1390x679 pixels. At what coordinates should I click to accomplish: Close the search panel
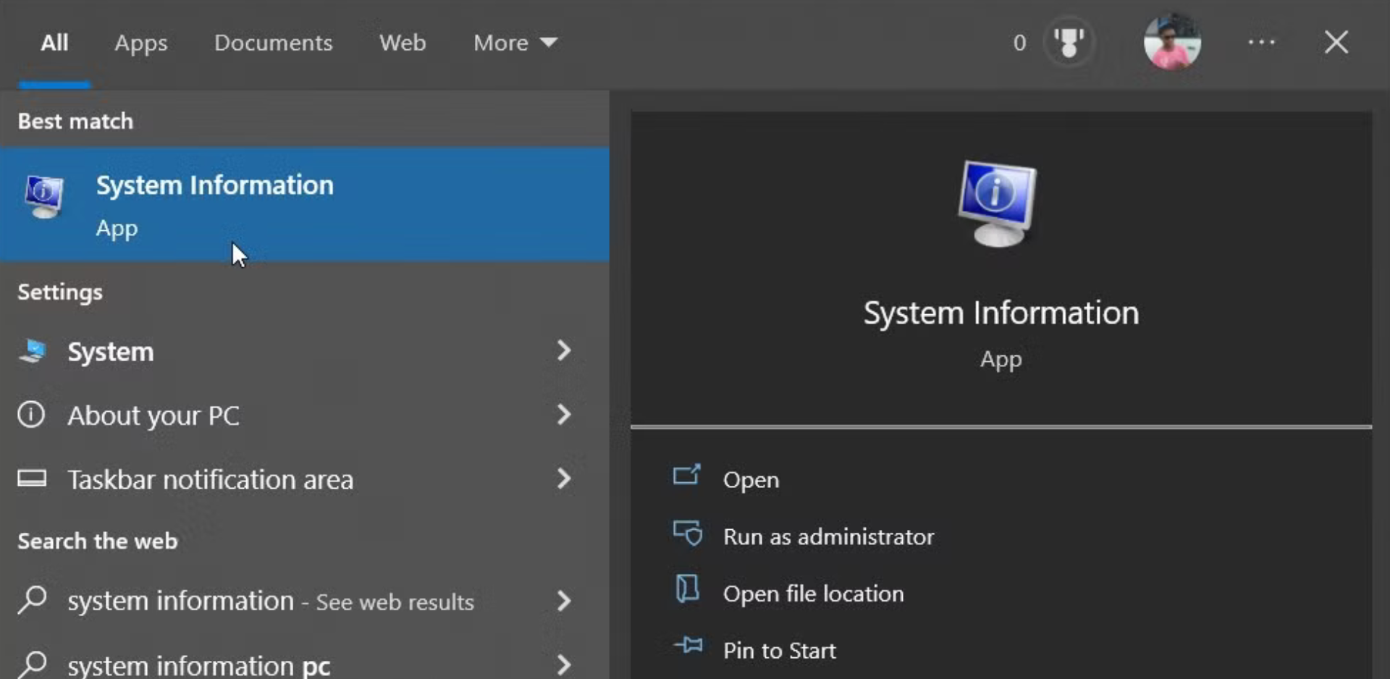tap(1336, 43)
